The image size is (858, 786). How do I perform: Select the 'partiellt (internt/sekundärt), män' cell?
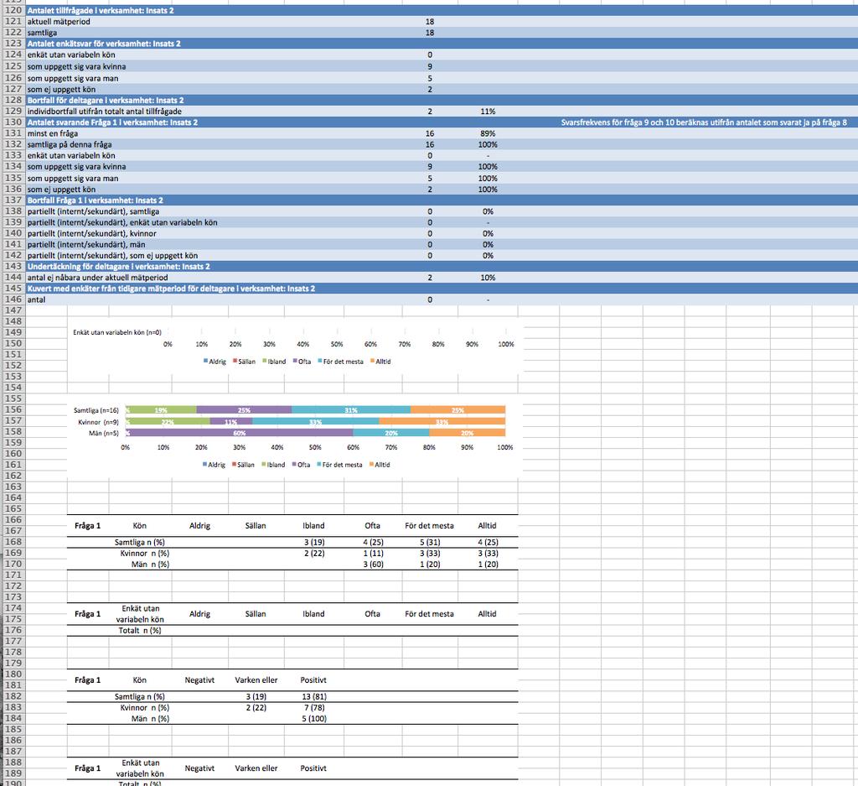pos(86,244)
